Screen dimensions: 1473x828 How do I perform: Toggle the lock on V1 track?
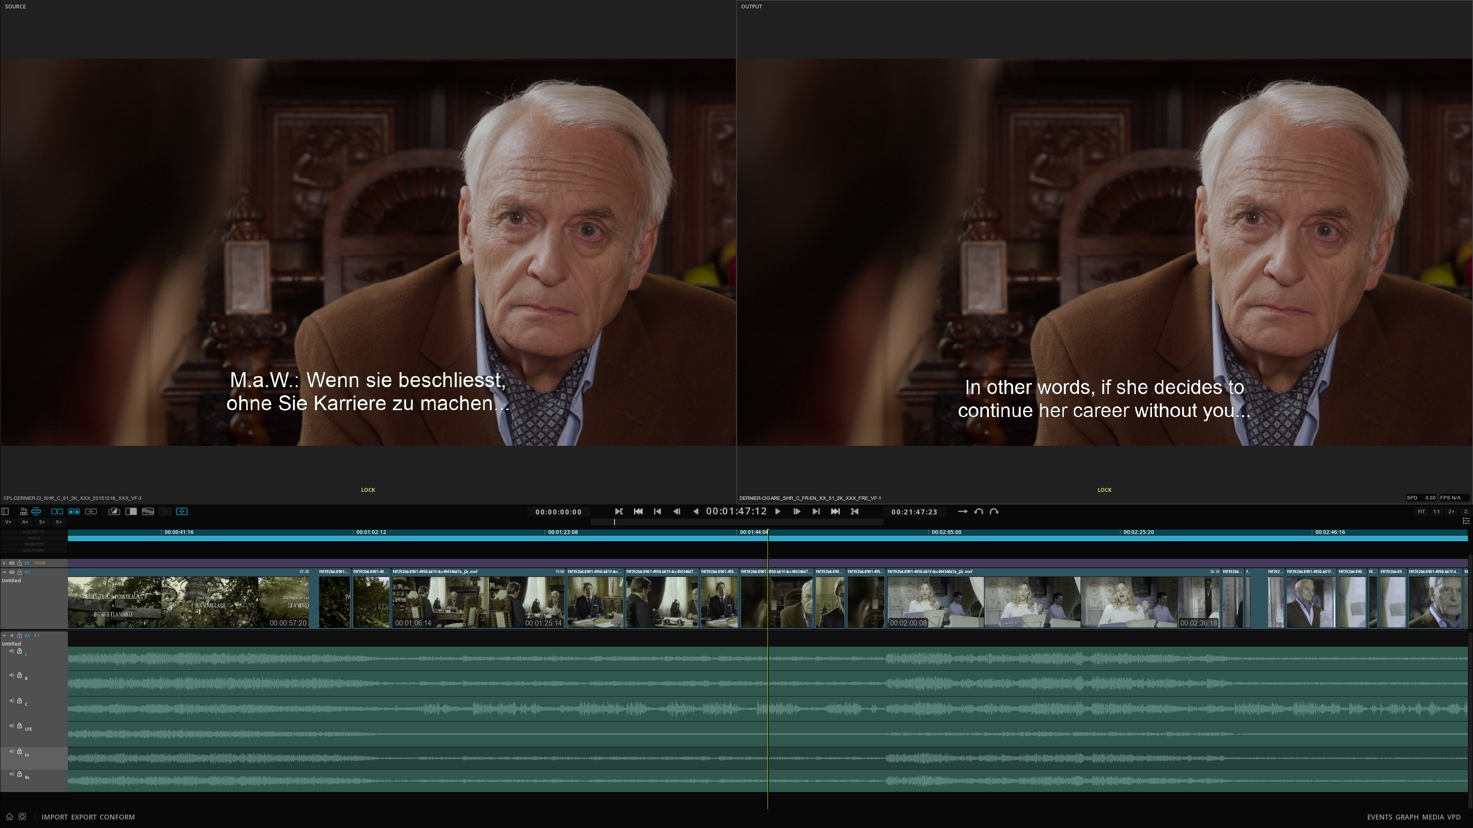tap(20, 572)
